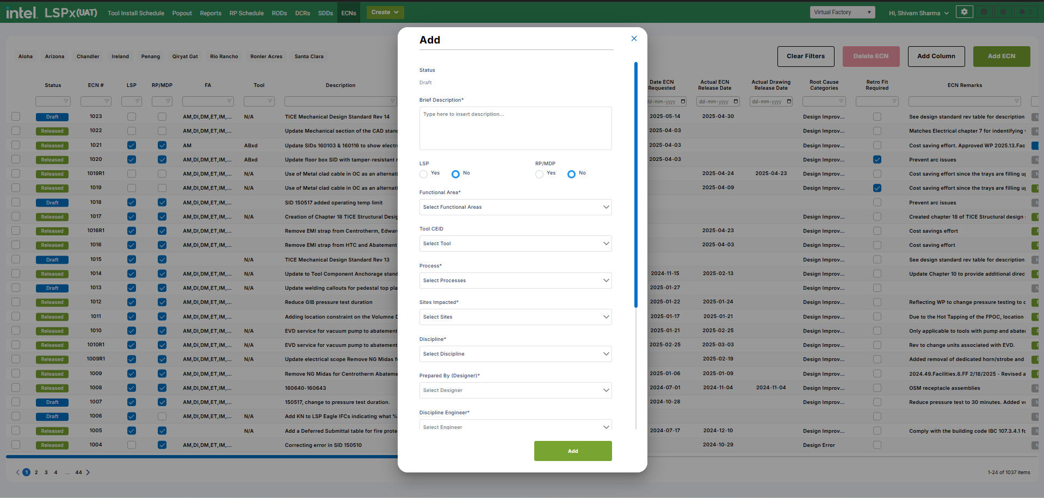
Task: Tick the row checkbox for ECN 1023
Action: [16, 116]
